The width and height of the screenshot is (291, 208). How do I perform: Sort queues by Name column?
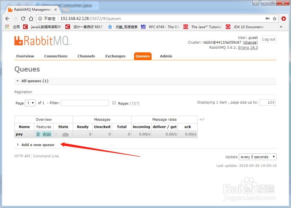(24, 127)
